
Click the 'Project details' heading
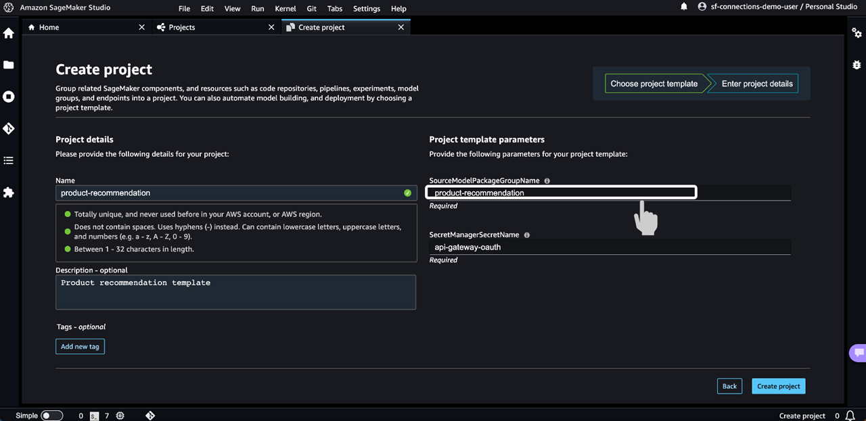[x=85, y=140]
